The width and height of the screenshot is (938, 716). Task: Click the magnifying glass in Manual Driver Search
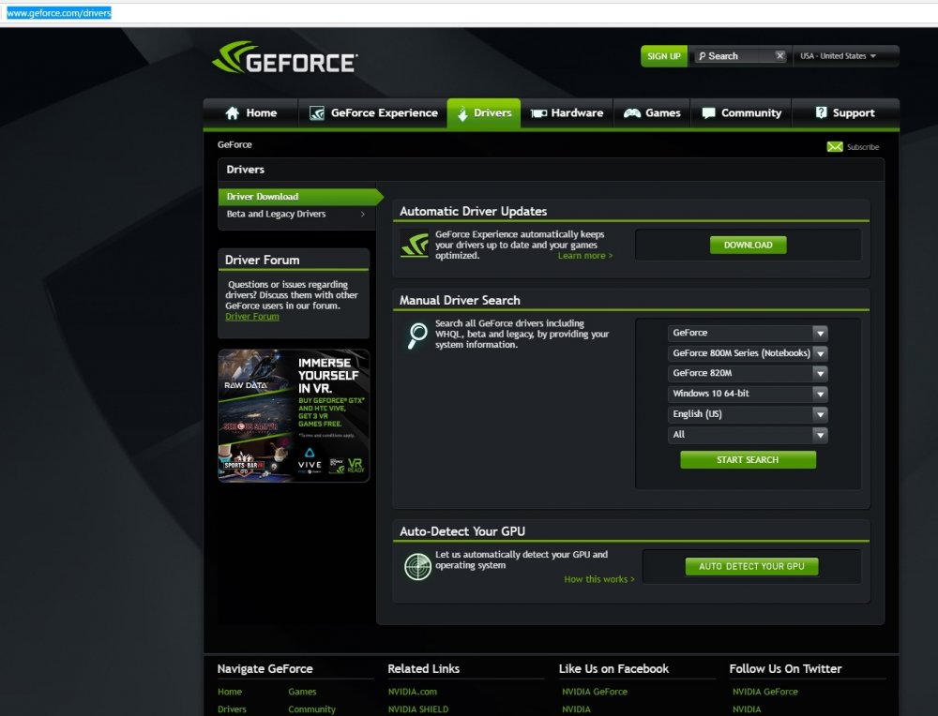[417, 336]
